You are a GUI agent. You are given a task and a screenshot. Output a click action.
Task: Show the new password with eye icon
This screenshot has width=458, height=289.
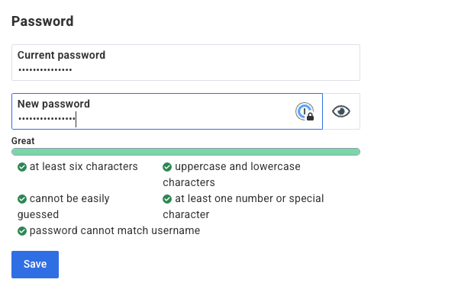(x=341, y=111)
